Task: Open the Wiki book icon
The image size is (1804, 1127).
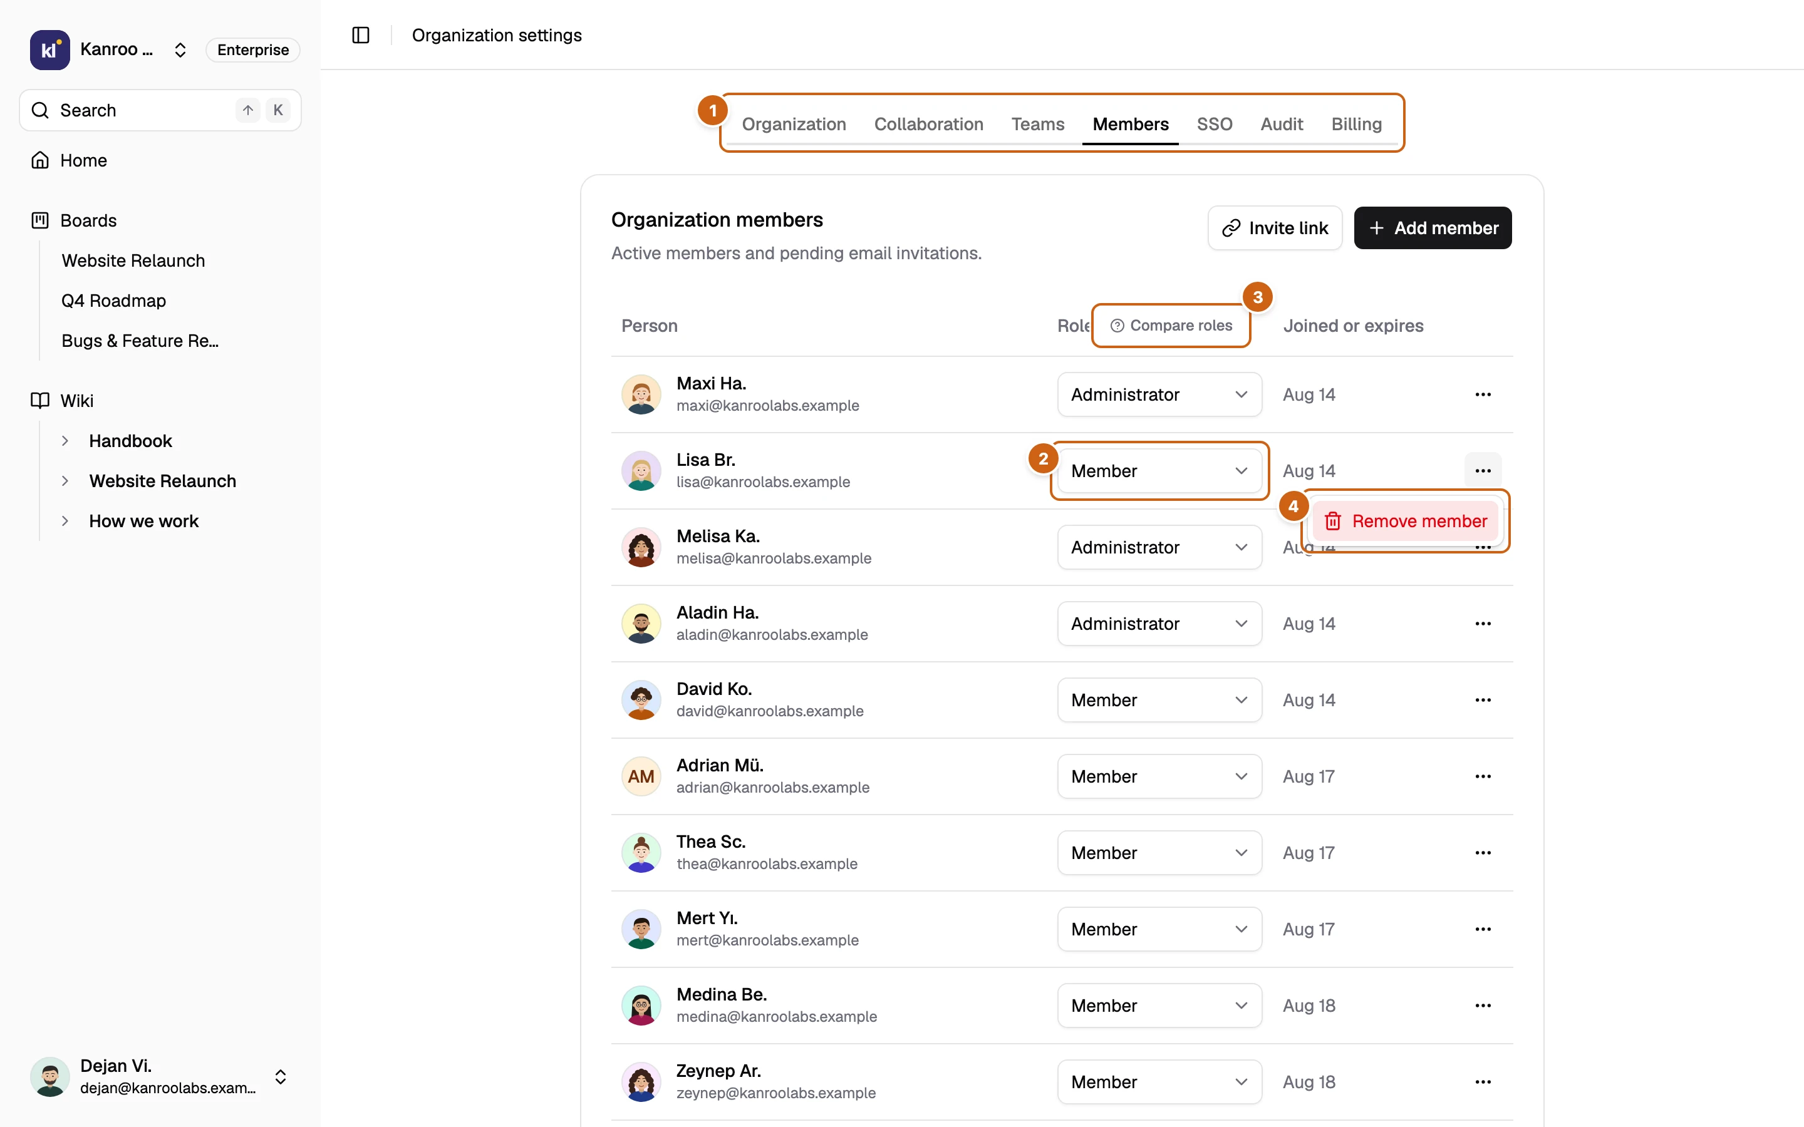Action: pyautogui.click(x=40, y=401)
